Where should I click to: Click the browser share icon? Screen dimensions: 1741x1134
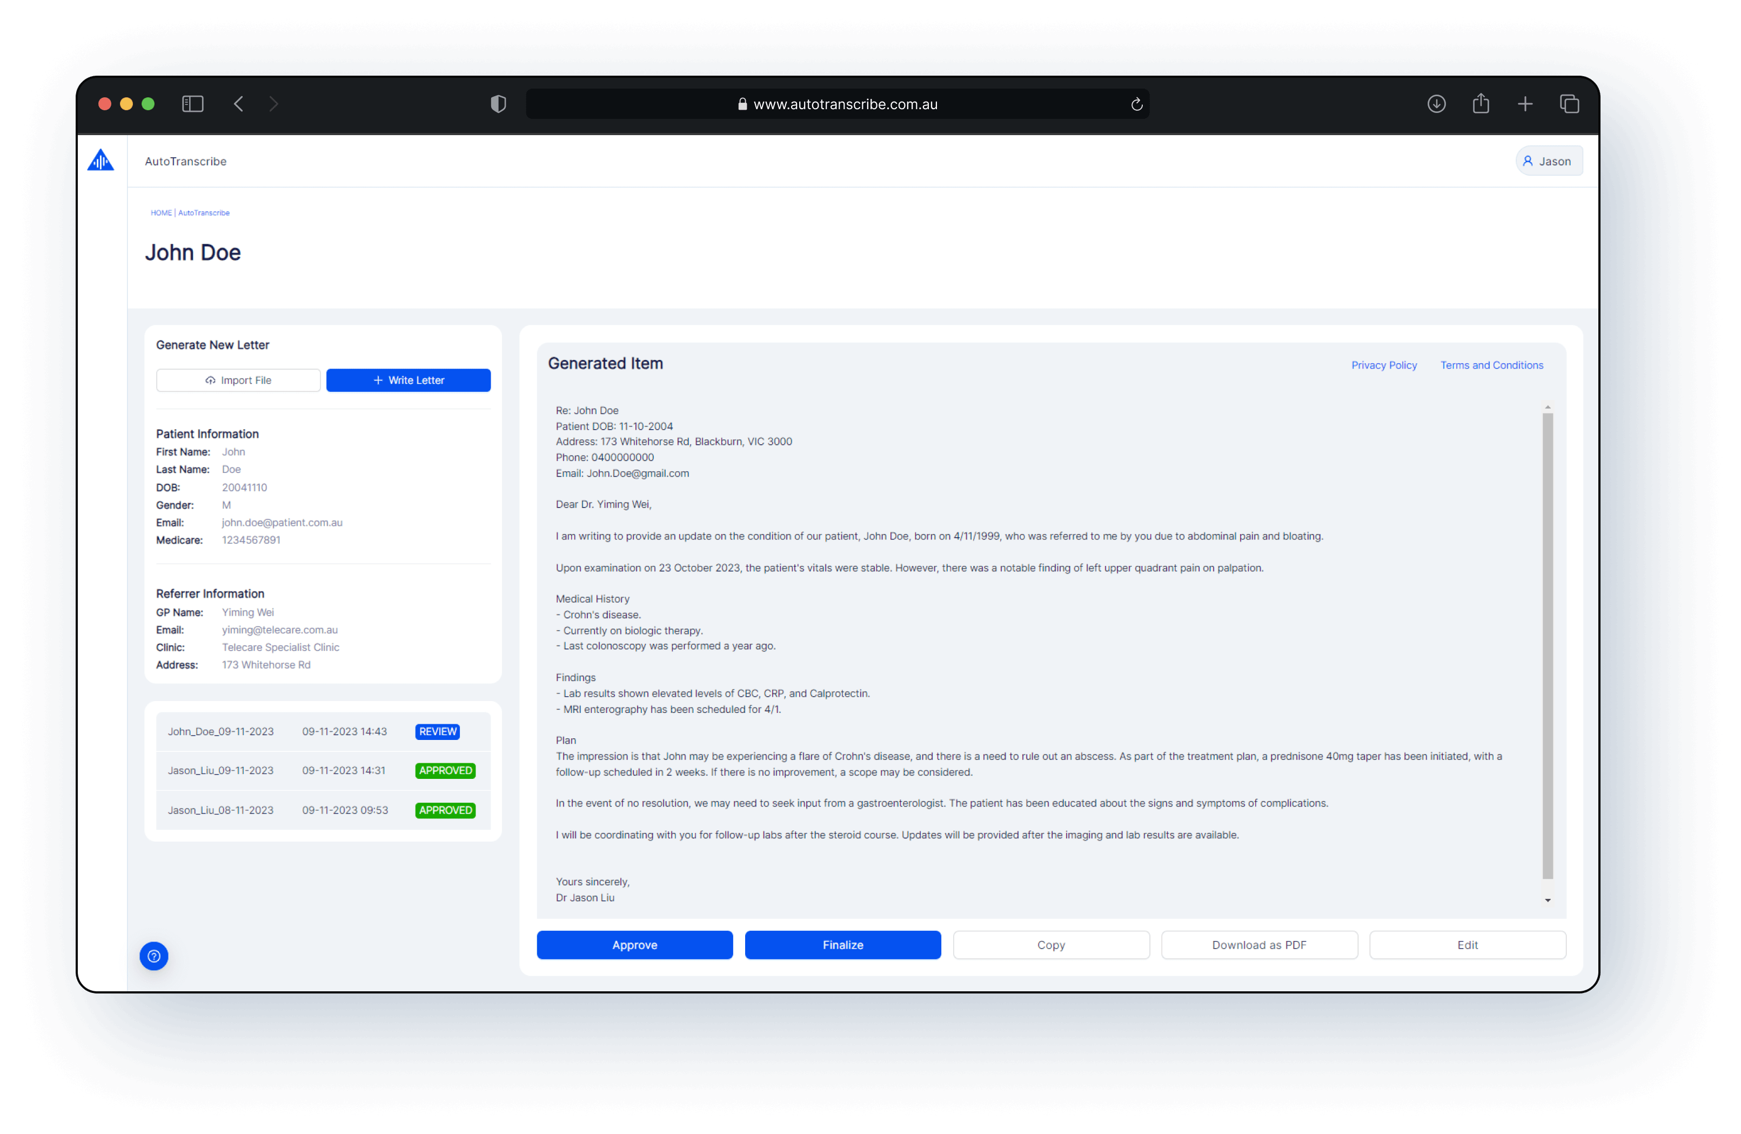coord(1481,104)
